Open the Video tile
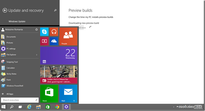Viewport: 205px width, 111px height. (x=44, y=41)
